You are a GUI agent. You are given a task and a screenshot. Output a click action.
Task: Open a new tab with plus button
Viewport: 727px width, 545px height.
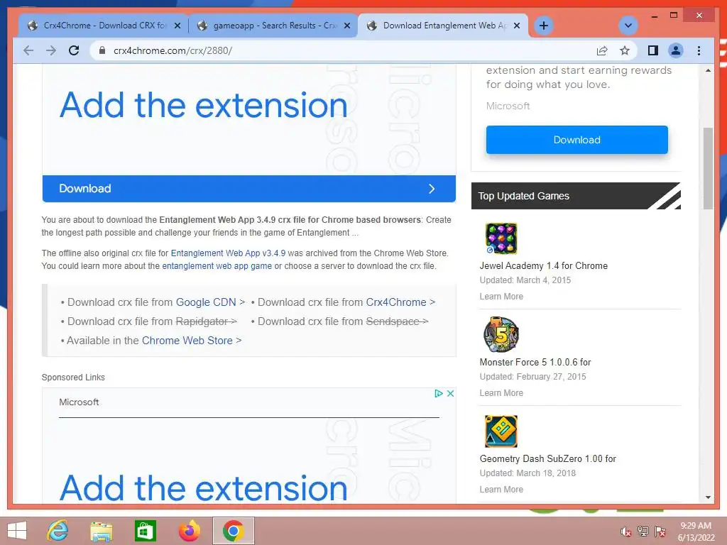543,26
